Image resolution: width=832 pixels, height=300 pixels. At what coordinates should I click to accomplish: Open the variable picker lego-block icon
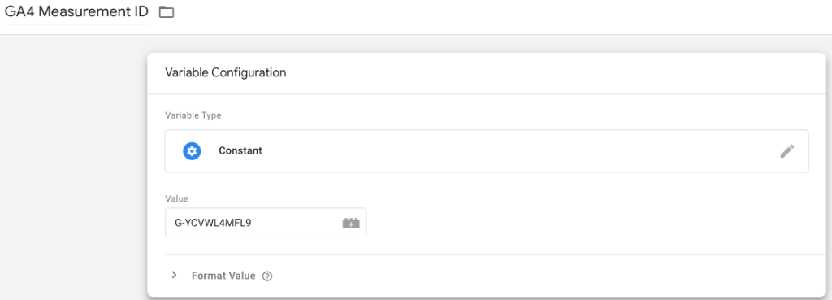click(351, 223)
